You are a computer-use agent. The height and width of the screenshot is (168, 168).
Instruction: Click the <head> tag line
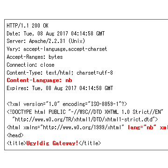pyautogui.click(x=15, y=135)
